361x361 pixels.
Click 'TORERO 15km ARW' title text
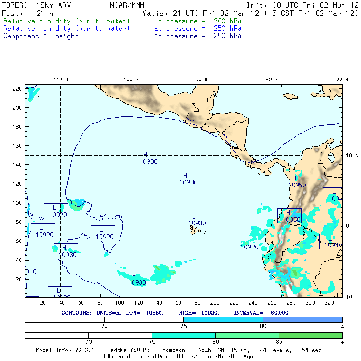pyautogui.click(x=37, y=5)
